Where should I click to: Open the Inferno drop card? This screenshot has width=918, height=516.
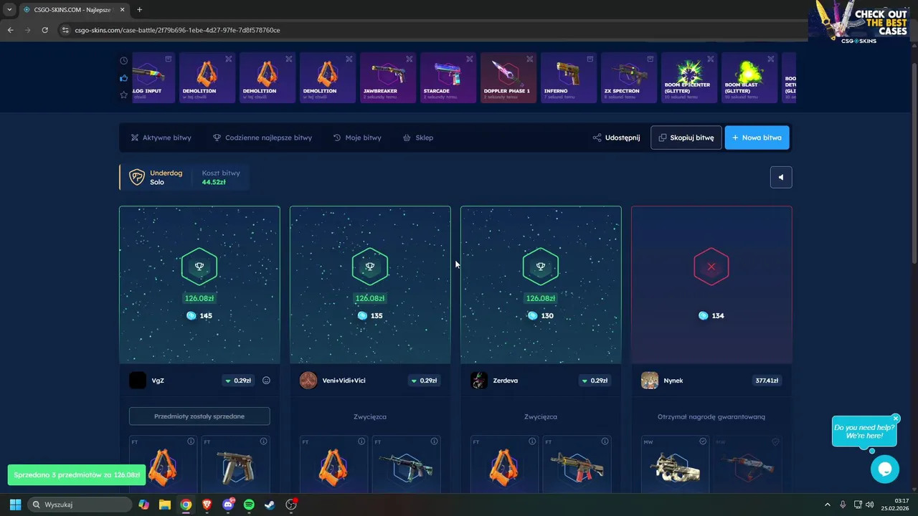(x=569, y=77)
